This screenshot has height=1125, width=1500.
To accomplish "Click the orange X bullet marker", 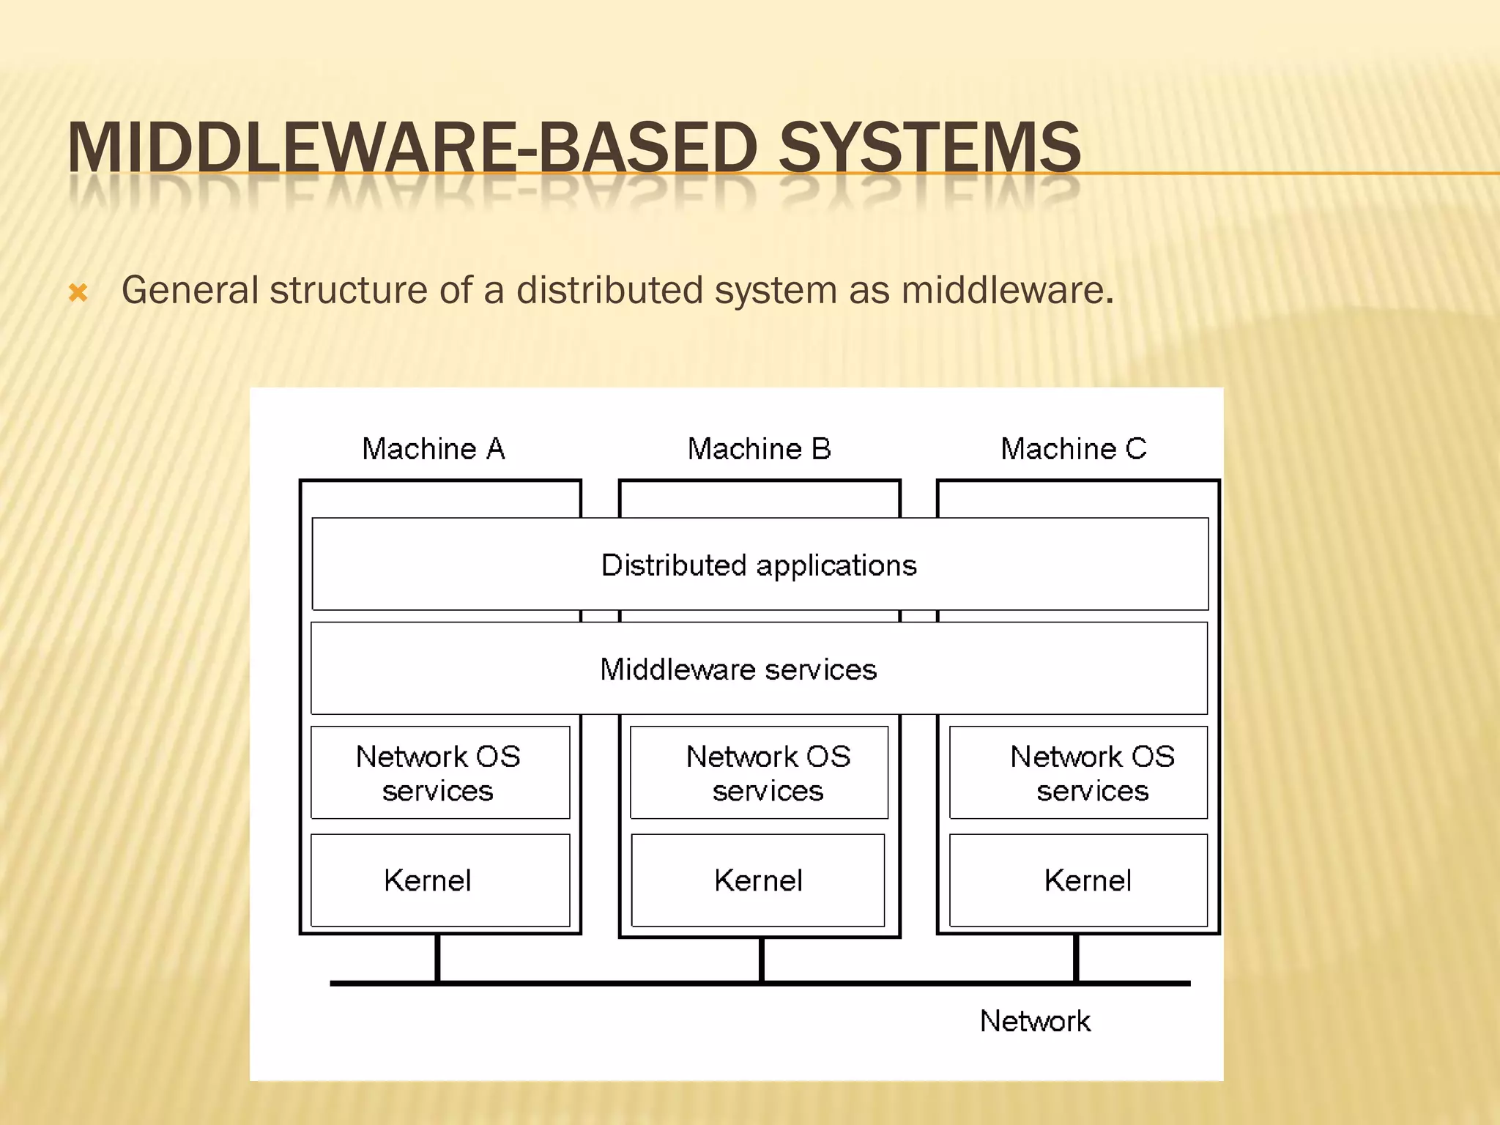I will coord(78,293).
